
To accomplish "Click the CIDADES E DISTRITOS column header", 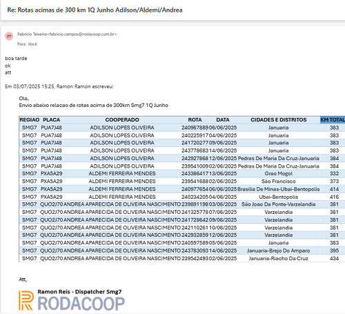I will pos(279,120).
